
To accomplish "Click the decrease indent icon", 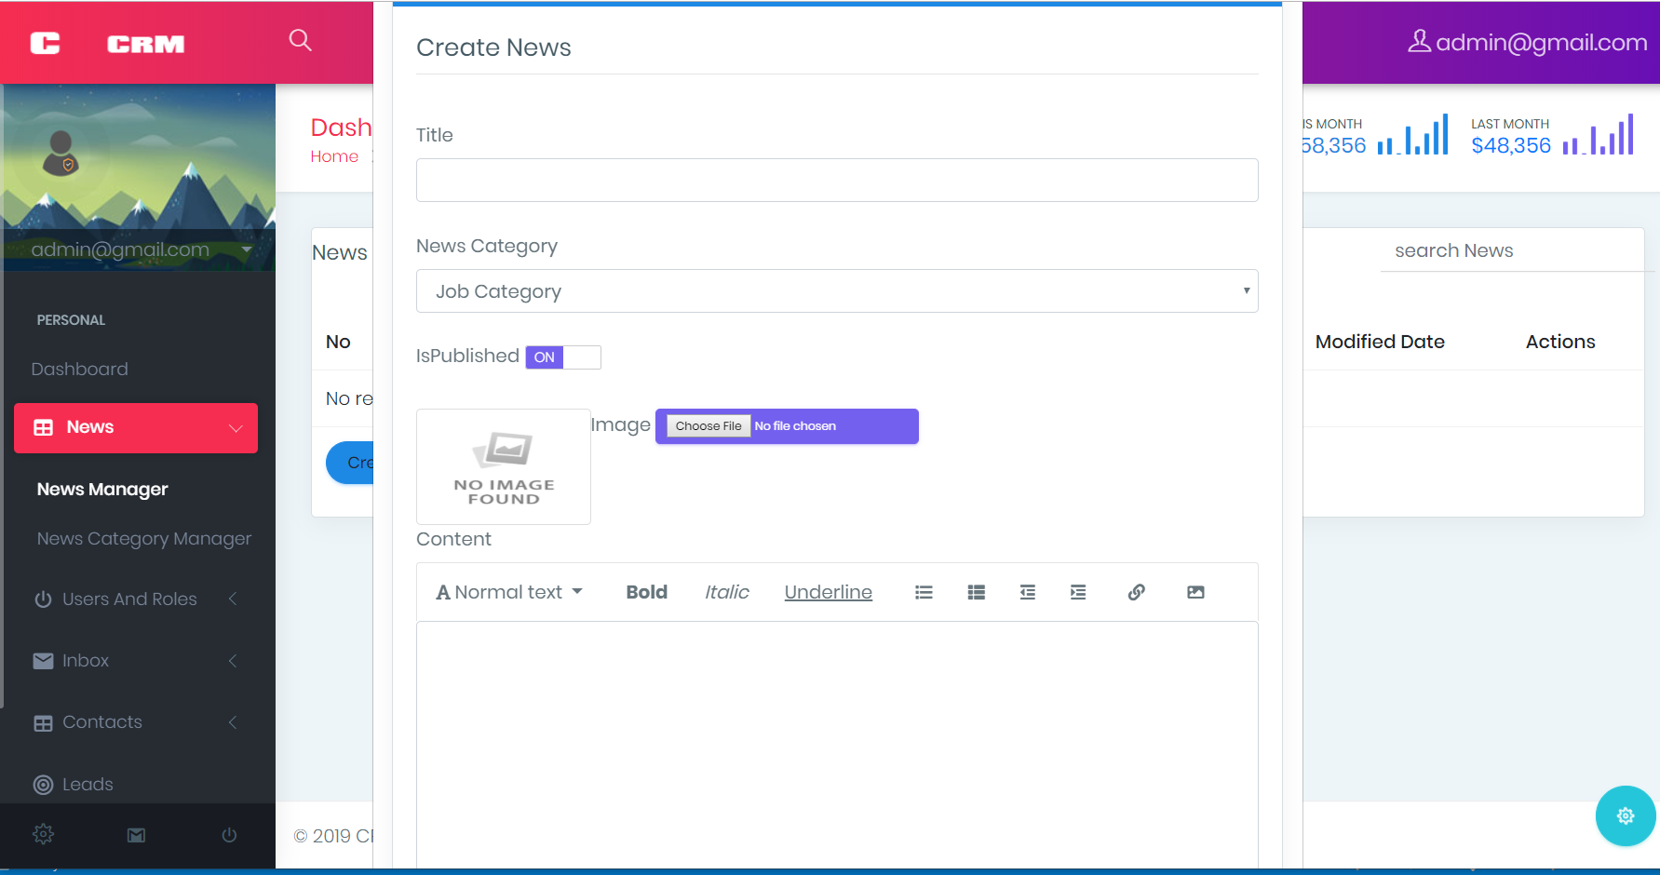I will click(1027, 592).
